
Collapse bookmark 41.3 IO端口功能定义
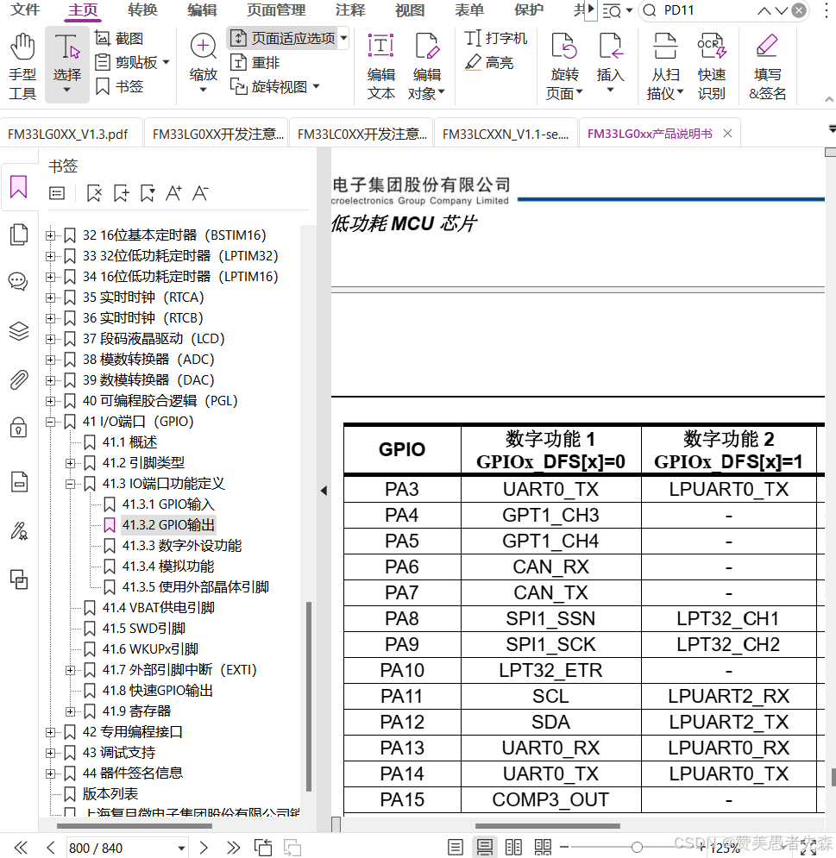(70, 484)
